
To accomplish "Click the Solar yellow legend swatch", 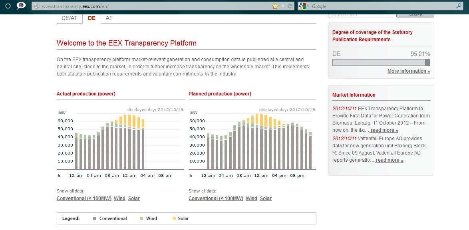I will 174,219.
